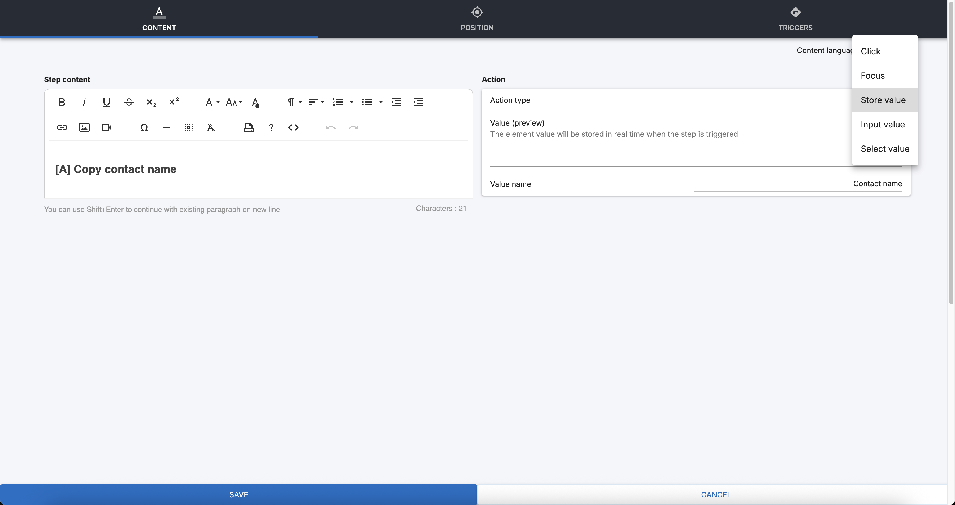Insert a video using camera icon
Image resolution: width=955 pixels, height=505 pixels.
(106, 128)
